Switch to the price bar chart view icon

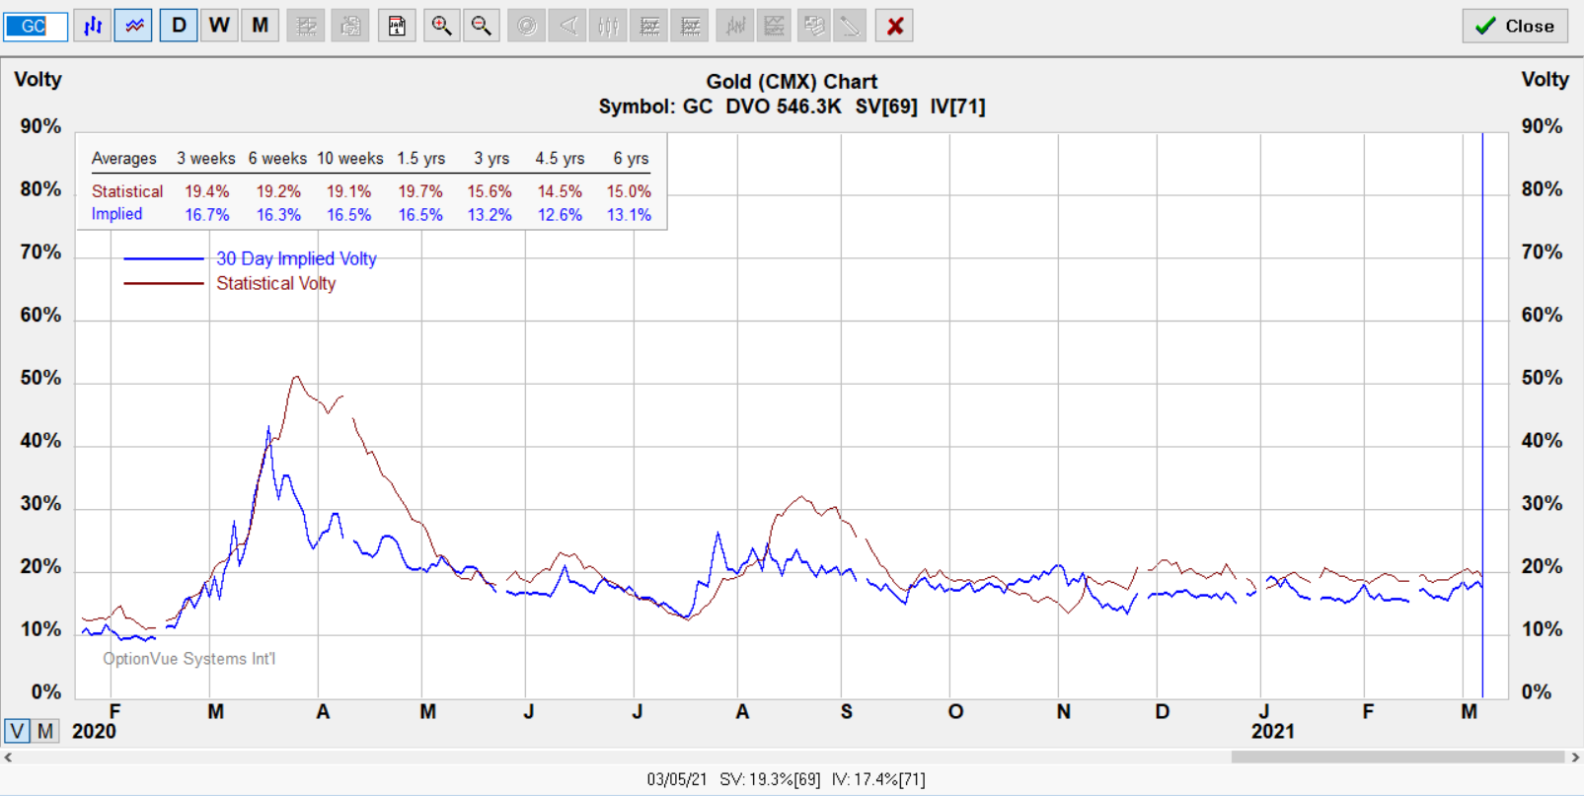(x=93, y=27)
